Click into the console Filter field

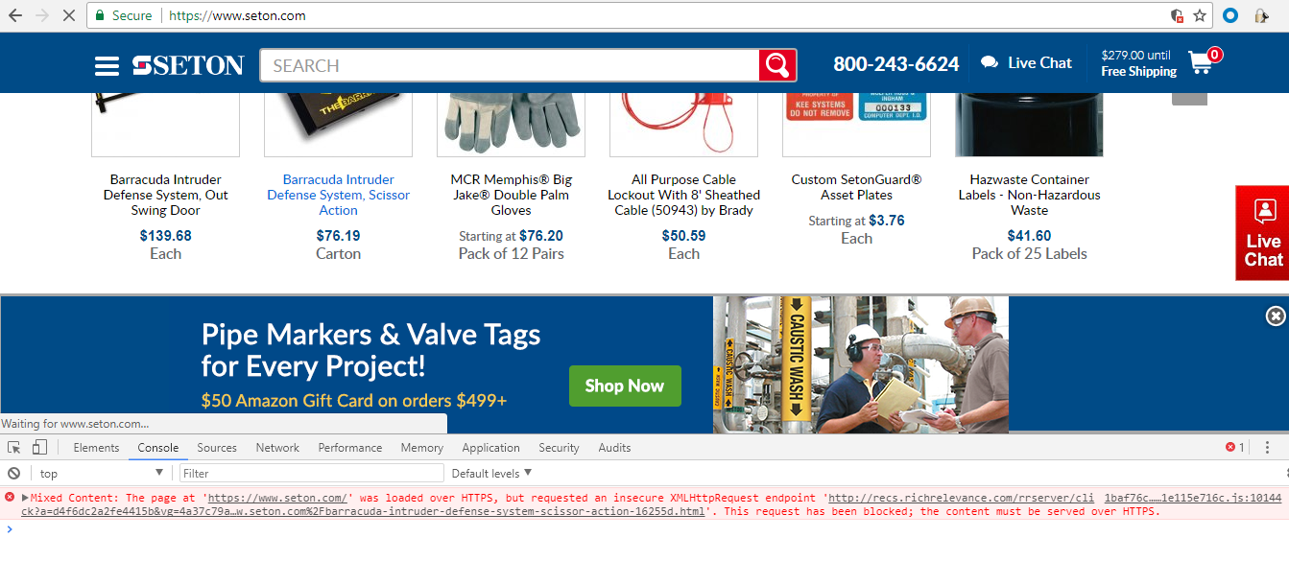click(x=312, y=473)
